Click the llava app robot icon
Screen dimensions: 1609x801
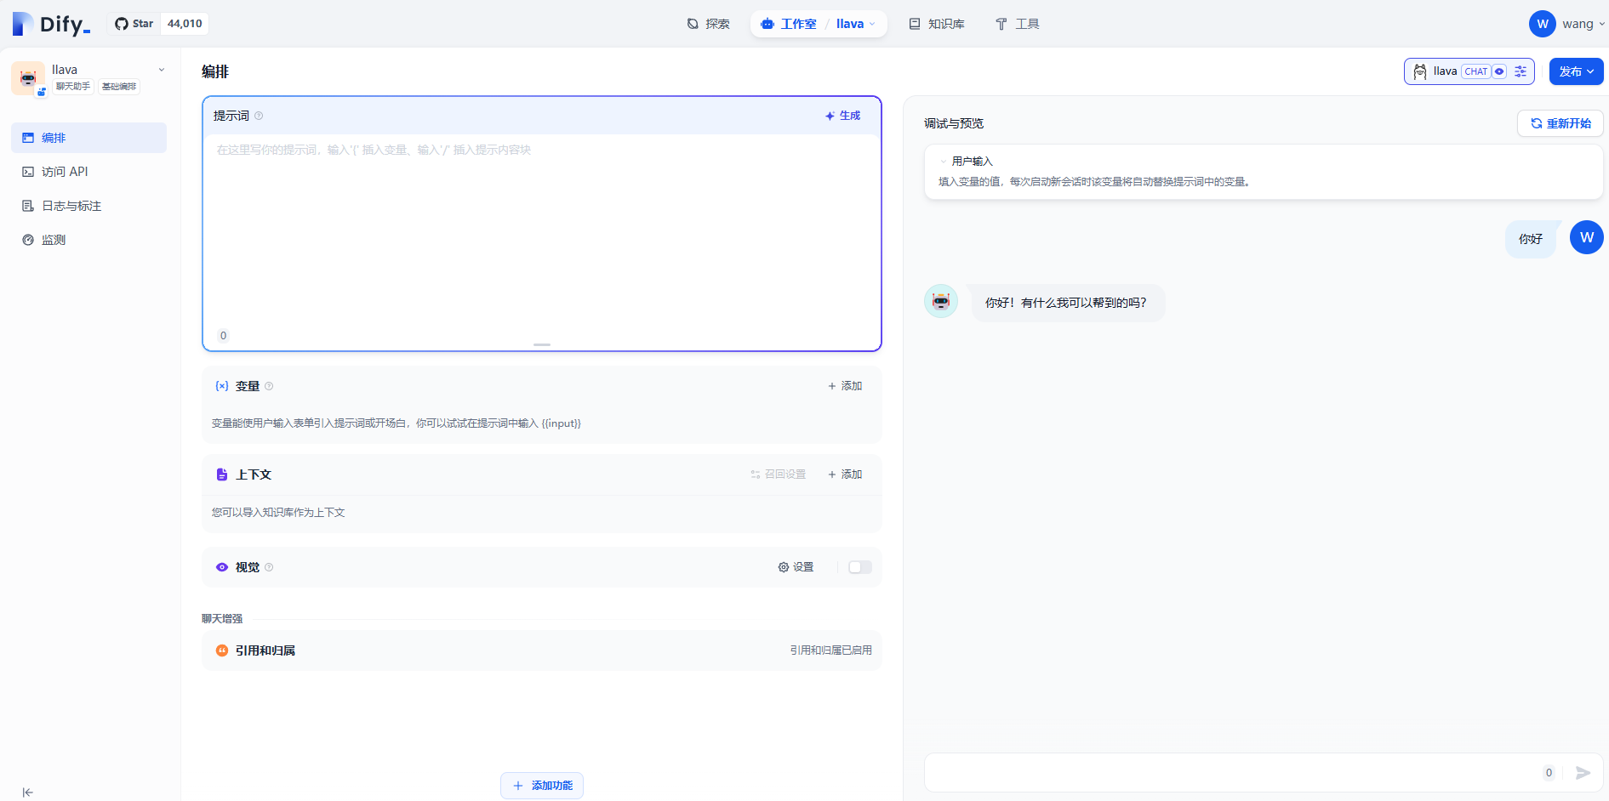[28, 77]
